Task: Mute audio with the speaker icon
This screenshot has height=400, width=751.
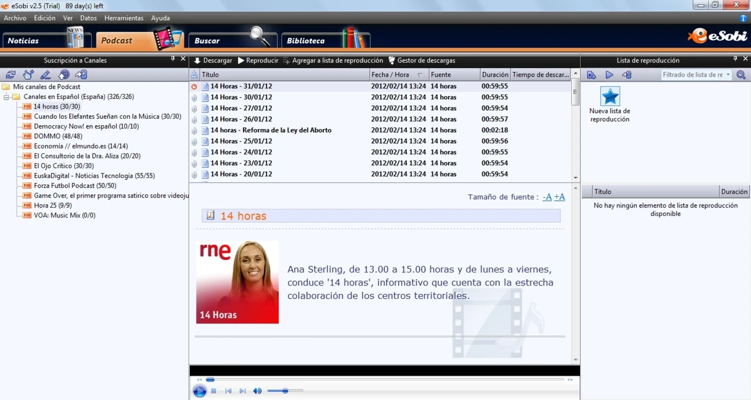Action: tap(257, 391)
